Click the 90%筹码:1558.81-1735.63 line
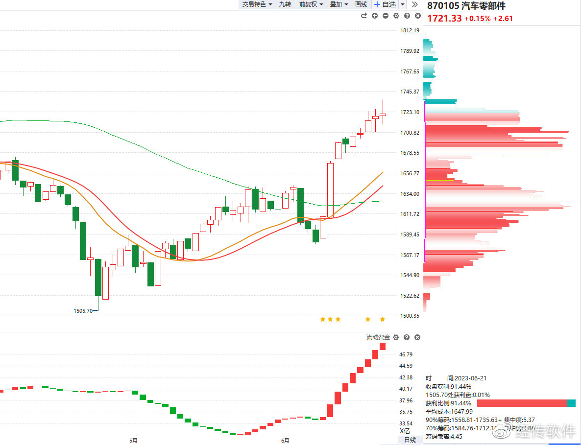581x445 pixels. (463, 420)
